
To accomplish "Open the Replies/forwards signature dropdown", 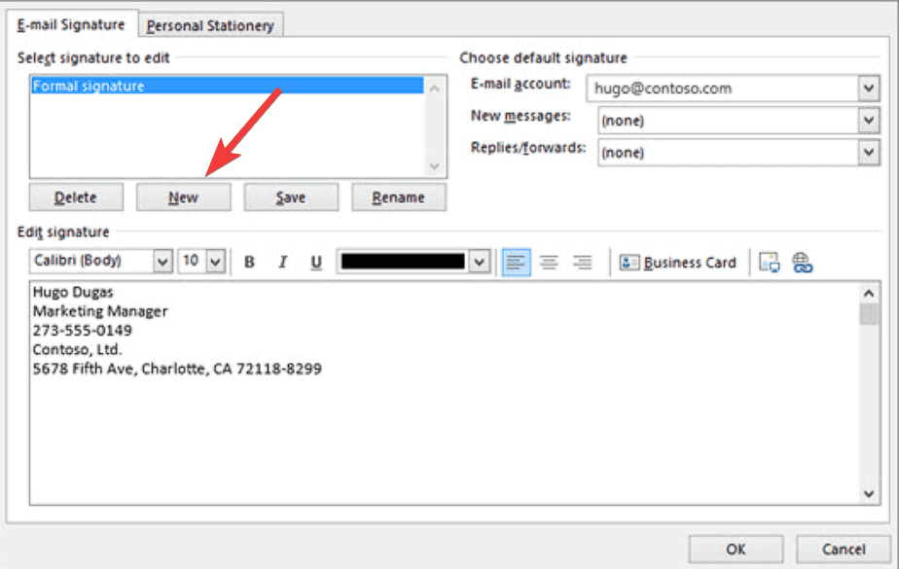I will pyautogui.click(x=869, y=153).
